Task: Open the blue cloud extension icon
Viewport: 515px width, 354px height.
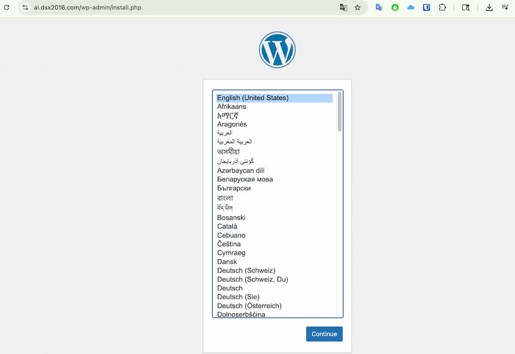Action: pos(410,7)
